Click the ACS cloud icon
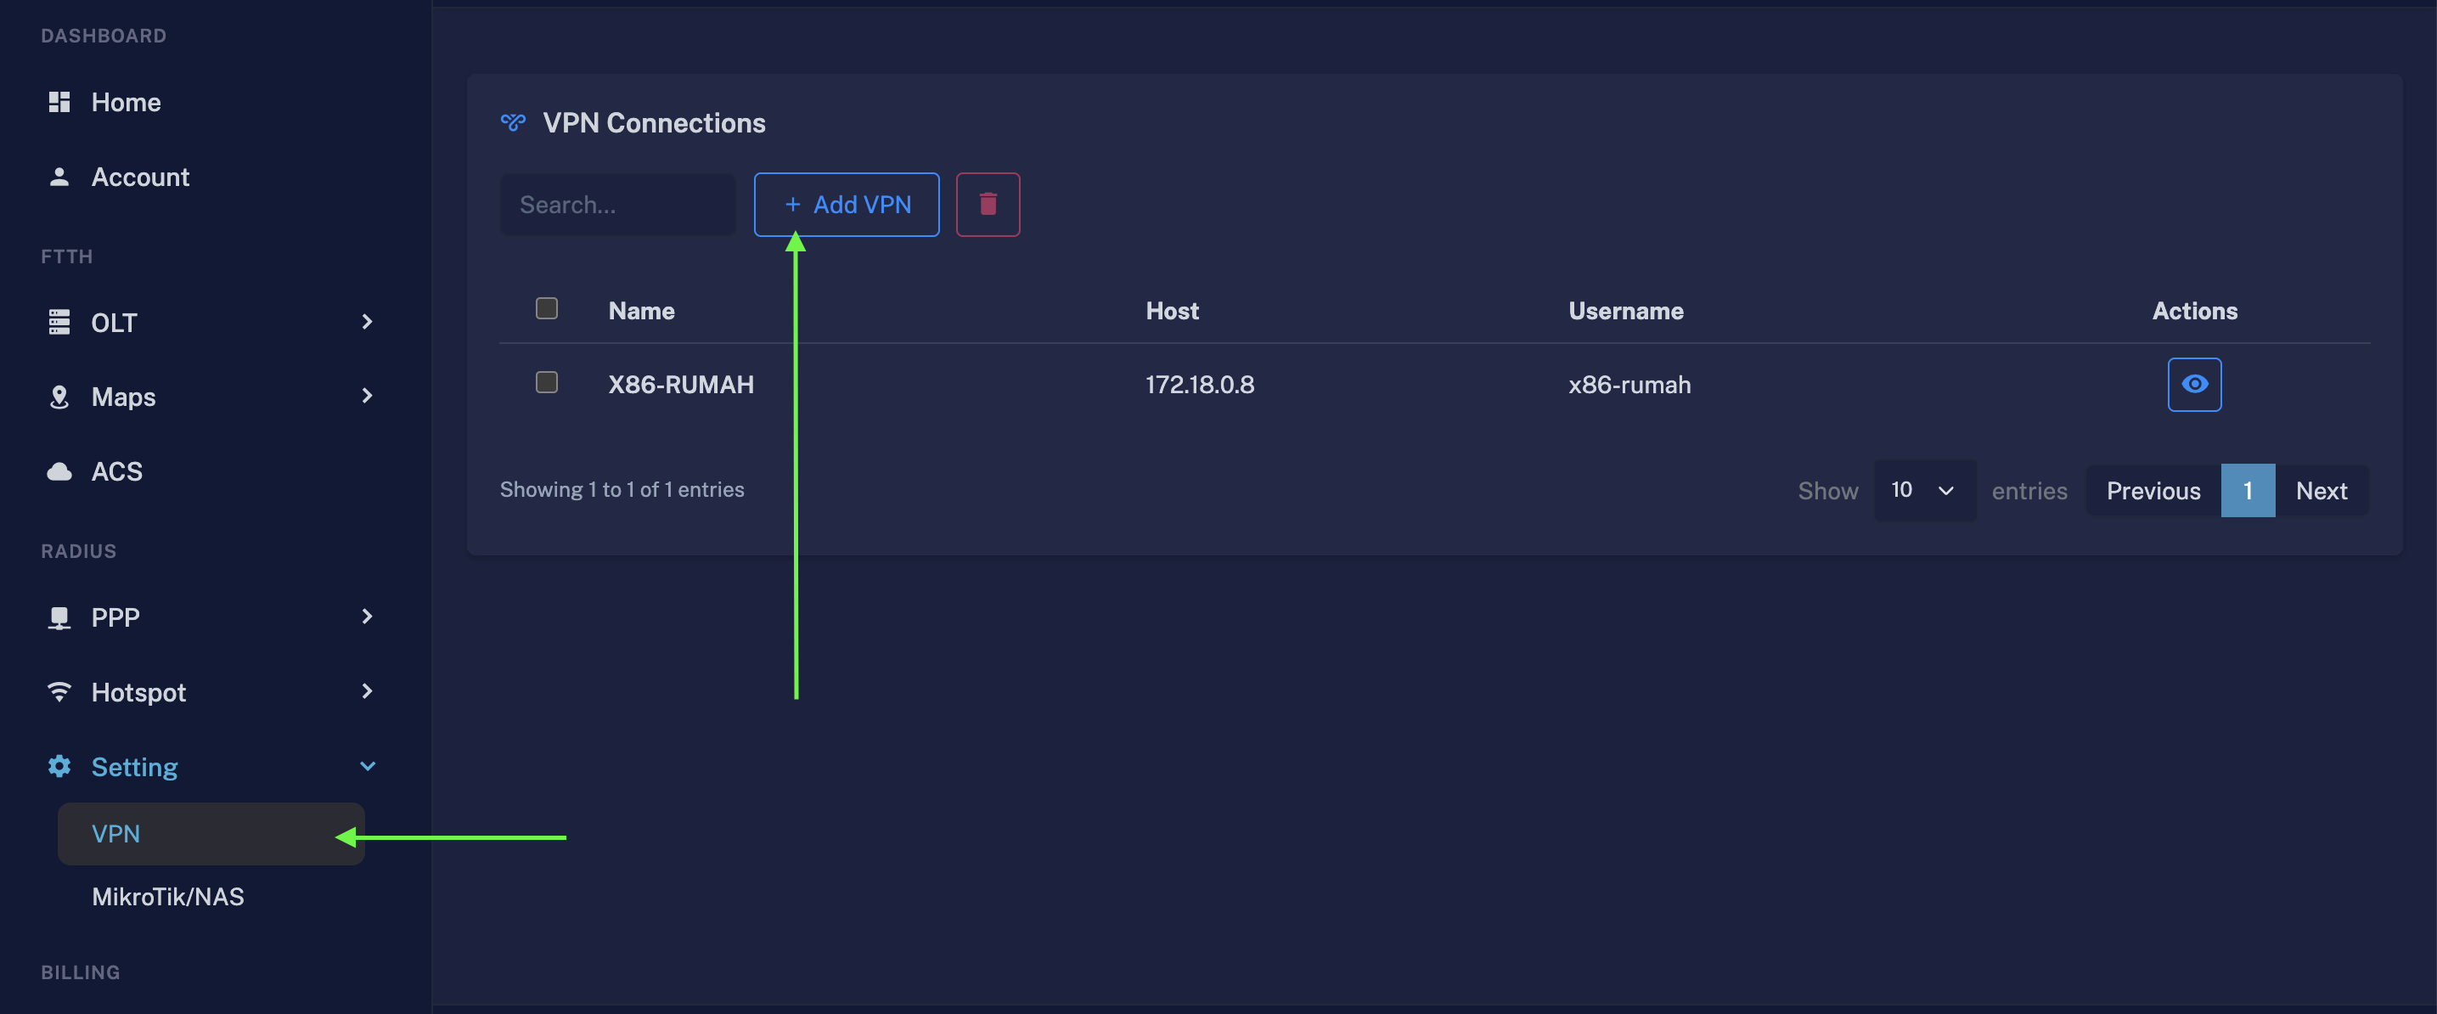Image resolution: width=2437 pixels, height=1014 pixels. 59,471
